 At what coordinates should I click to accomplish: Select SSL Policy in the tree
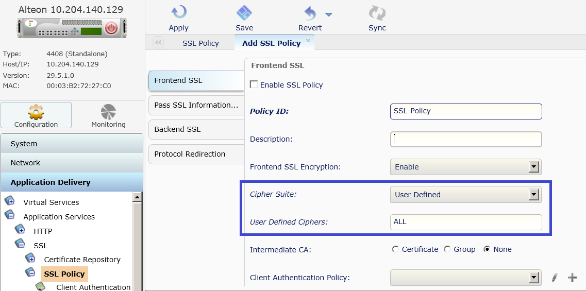coord(64,274)
